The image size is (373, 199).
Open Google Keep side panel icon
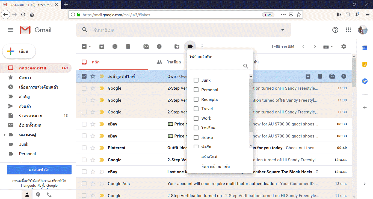click(x=365, y=65)
